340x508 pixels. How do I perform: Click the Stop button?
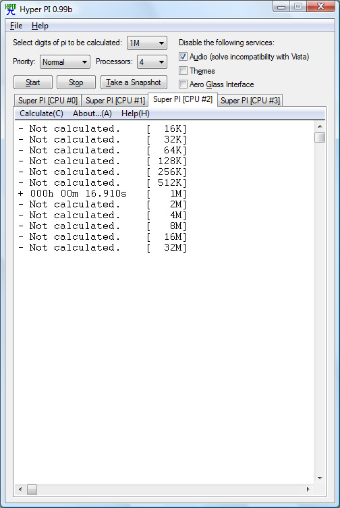[76, 82]
